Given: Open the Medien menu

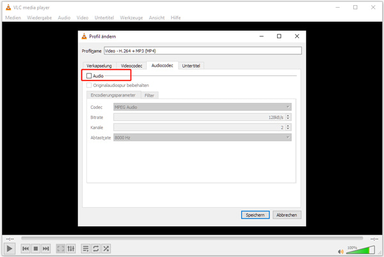Looking at the screenshot, I should click(x=13, y=18).
